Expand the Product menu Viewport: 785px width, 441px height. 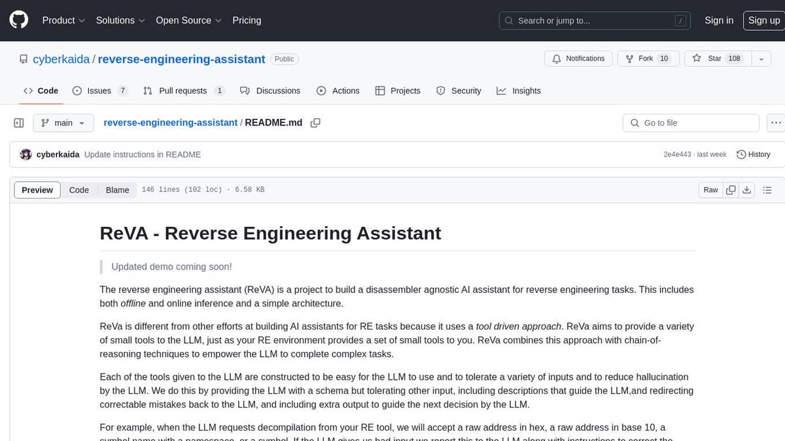point(63,20)
